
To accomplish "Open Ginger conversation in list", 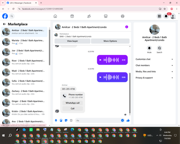I will click(x=24, y=103).
